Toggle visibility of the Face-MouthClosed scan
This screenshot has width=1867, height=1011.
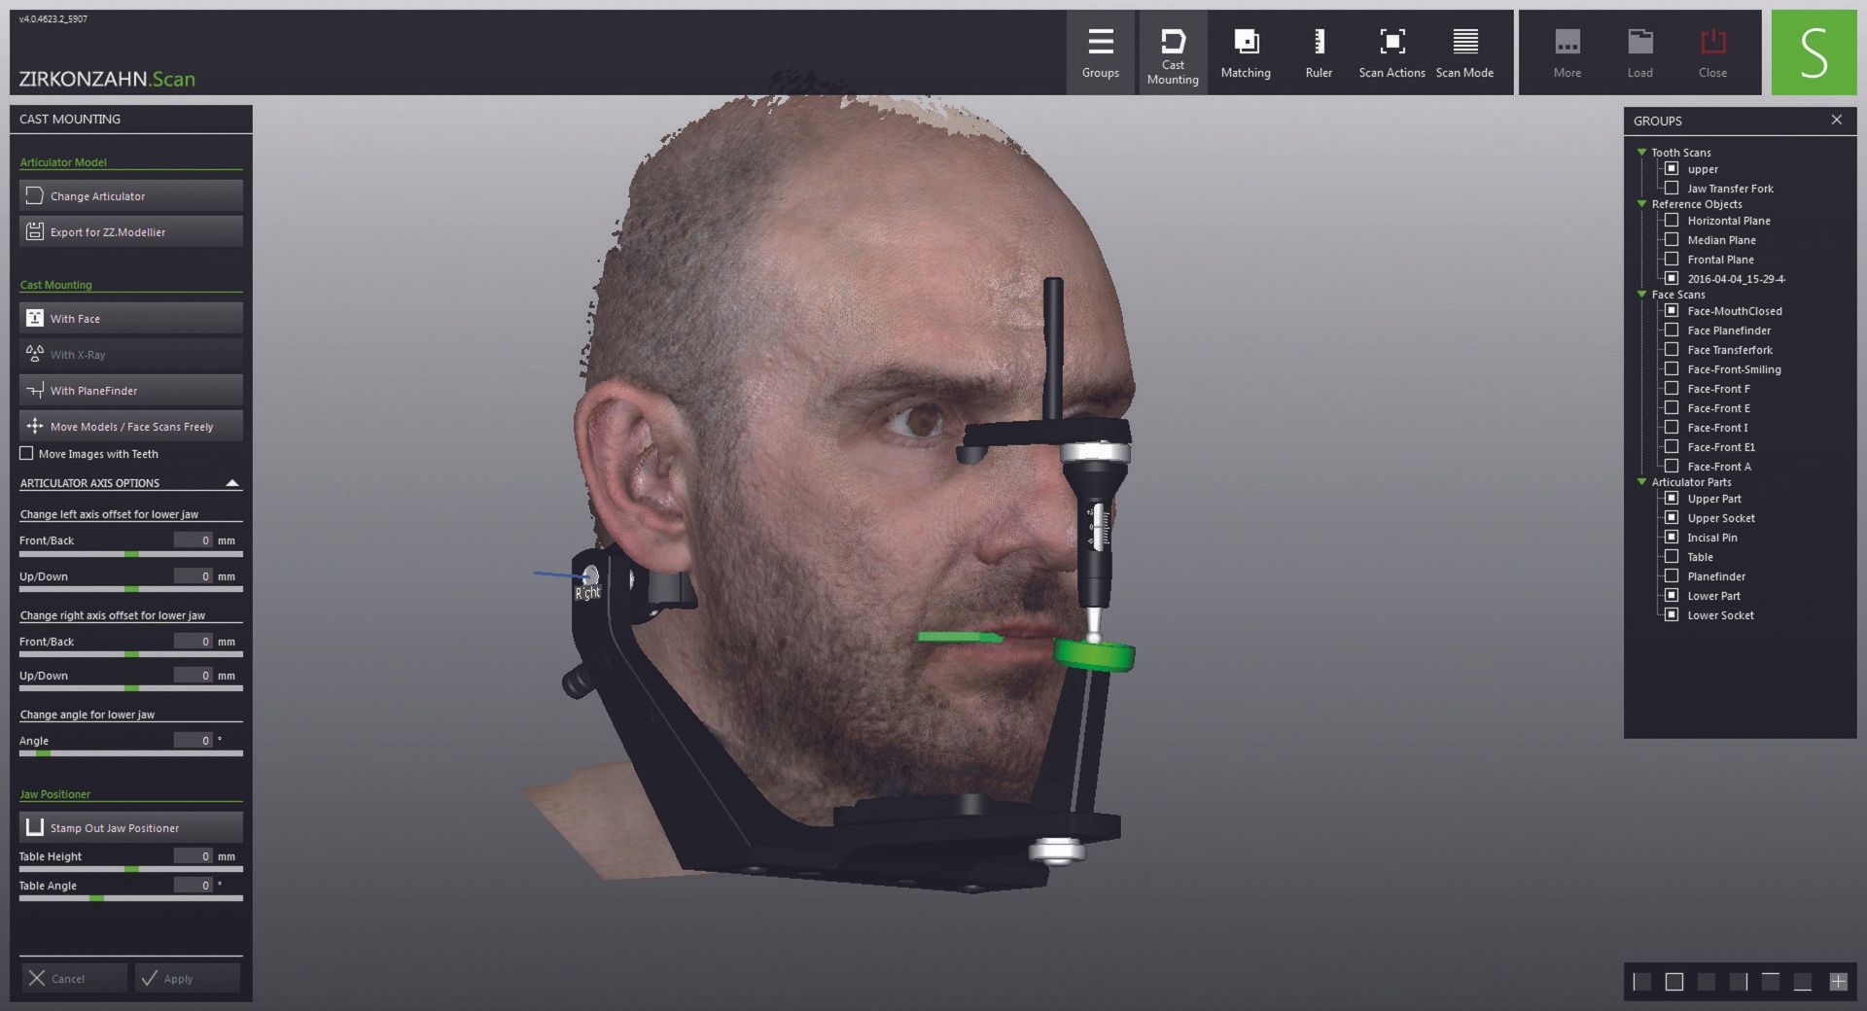click(x=1672, y=310)
